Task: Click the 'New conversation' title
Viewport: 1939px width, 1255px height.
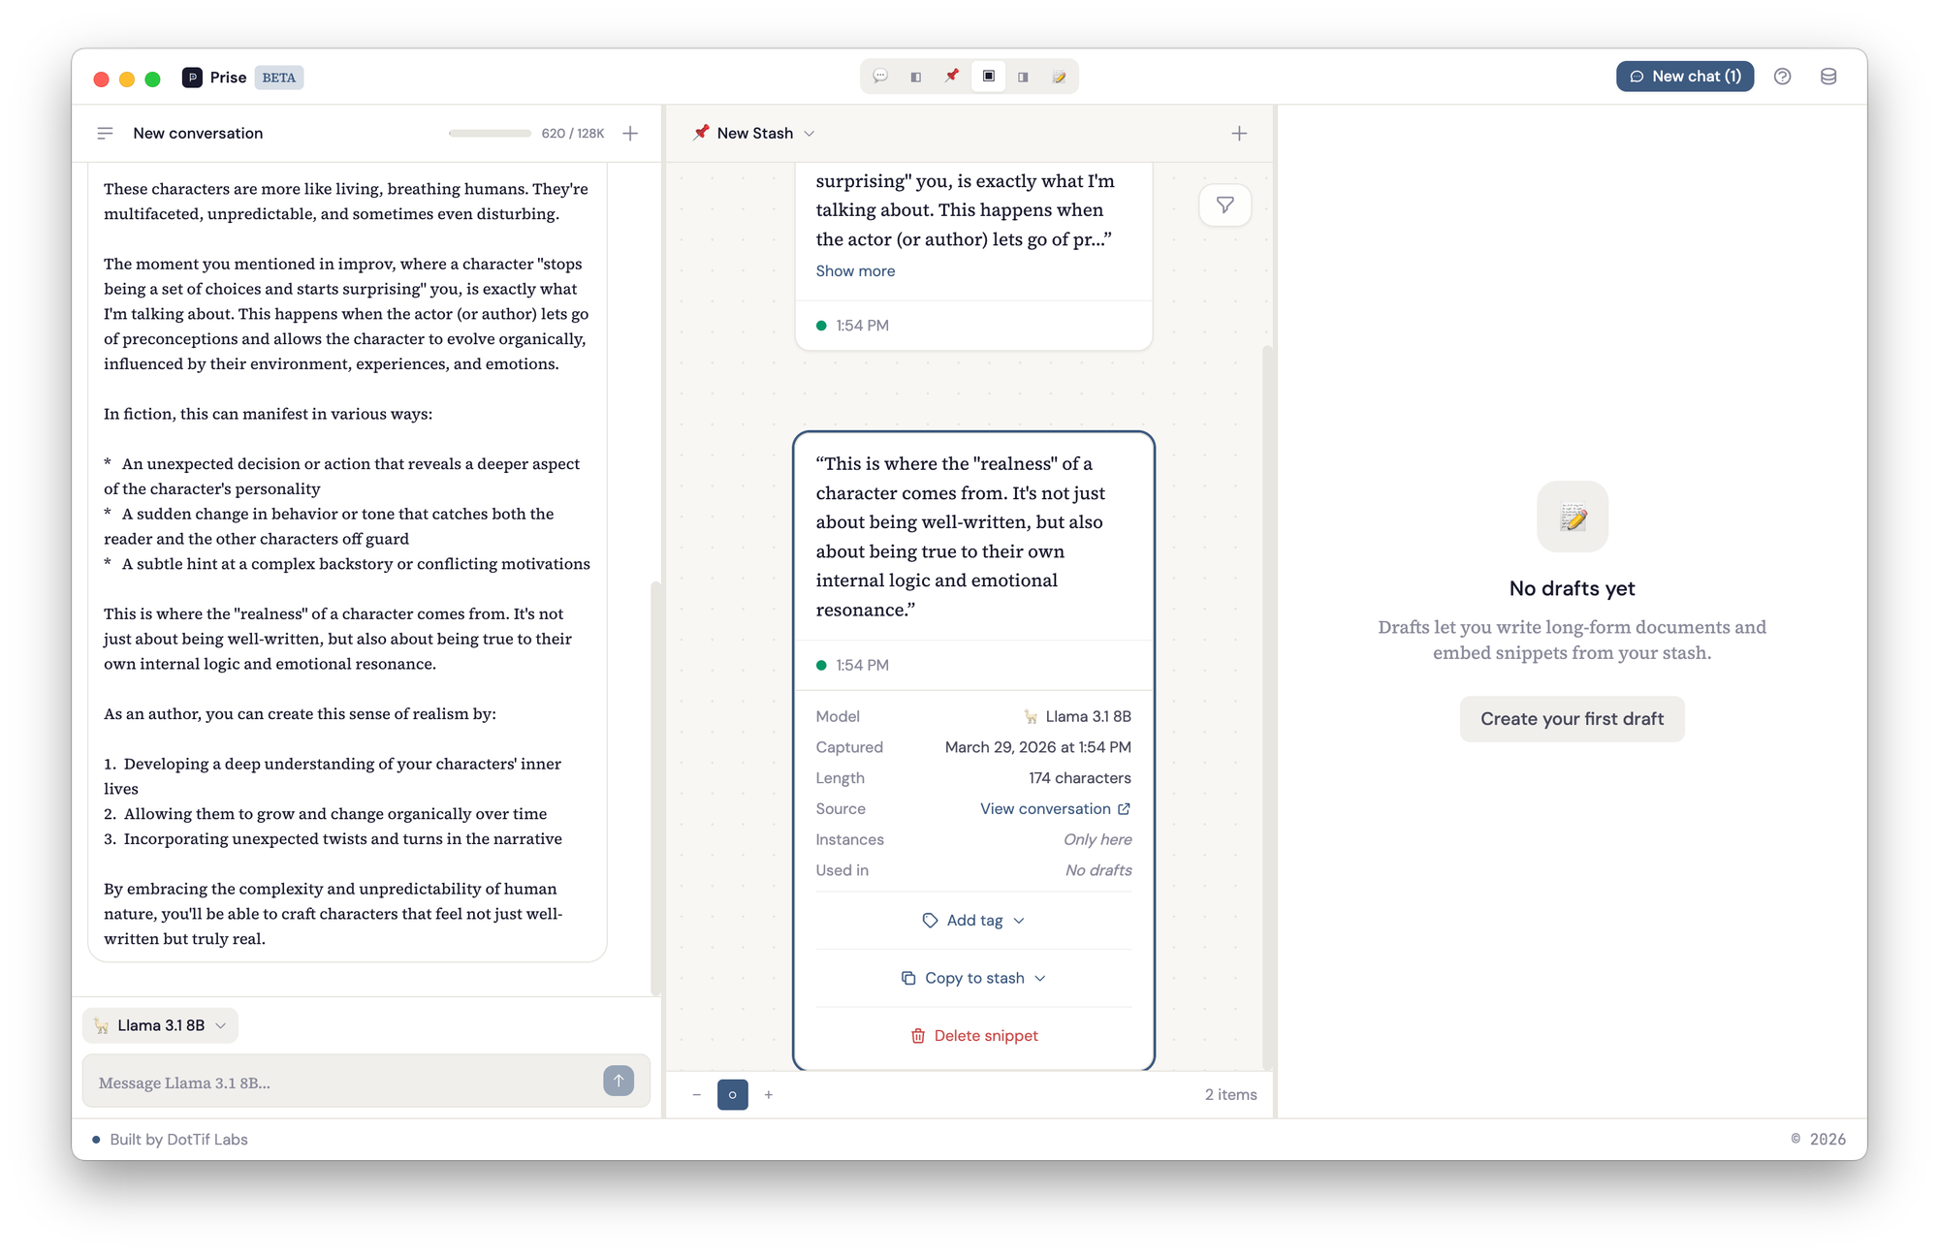Action: pos(198,134)
